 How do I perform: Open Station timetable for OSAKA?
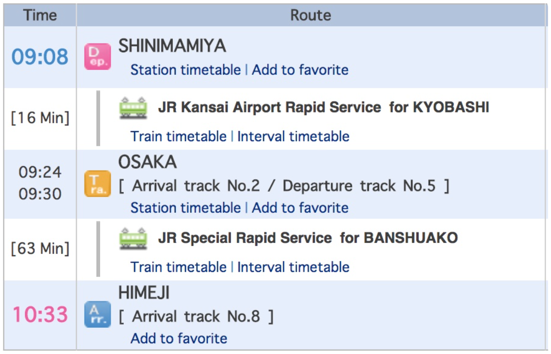tap(185, 208)
